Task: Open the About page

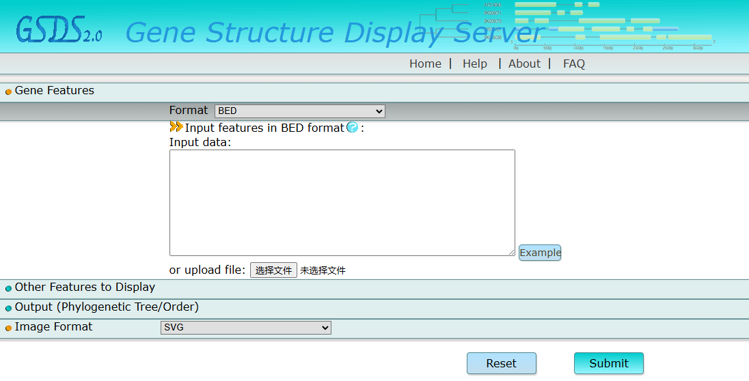Action: tap(524, 63)
